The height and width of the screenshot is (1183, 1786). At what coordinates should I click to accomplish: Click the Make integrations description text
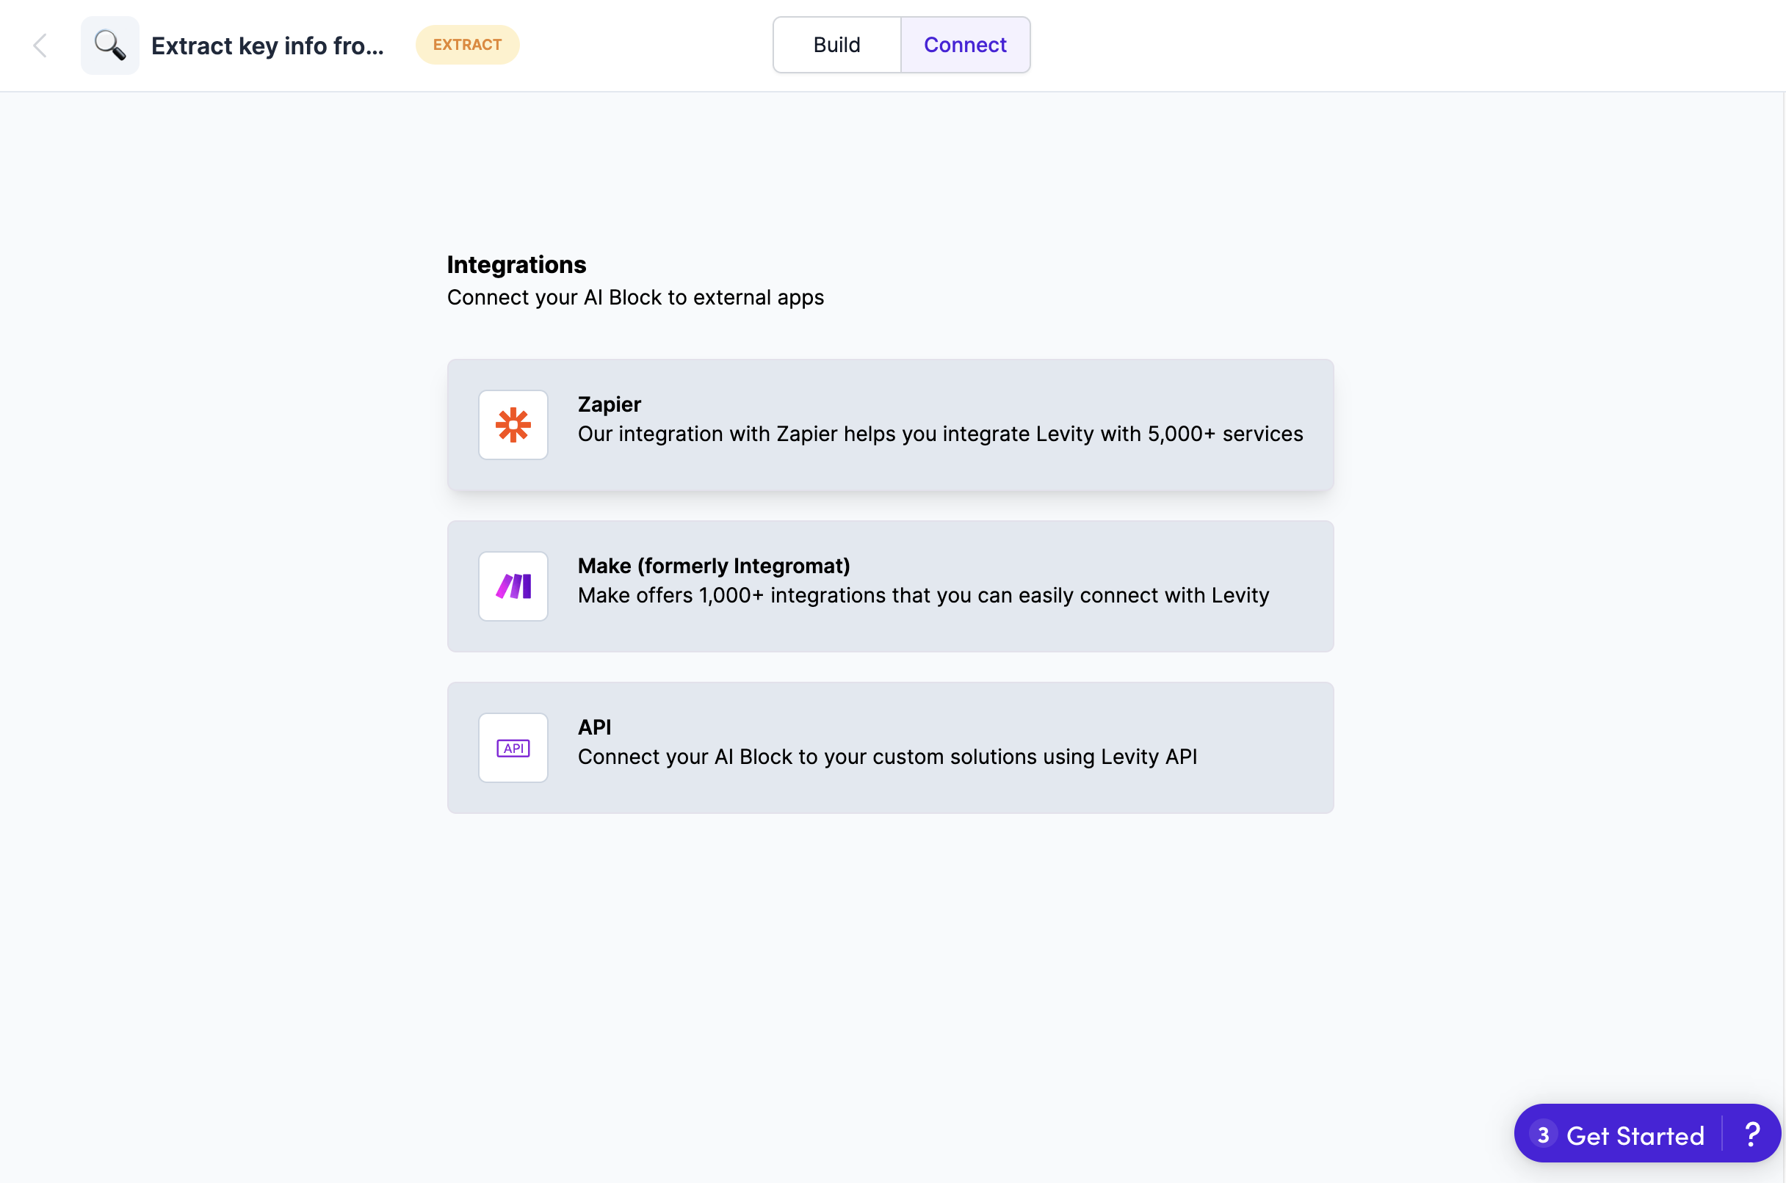[x=923, y=595]
